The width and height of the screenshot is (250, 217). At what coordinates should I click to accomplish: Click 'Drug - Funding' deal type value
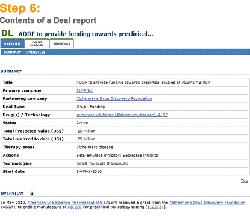[90, 107]
